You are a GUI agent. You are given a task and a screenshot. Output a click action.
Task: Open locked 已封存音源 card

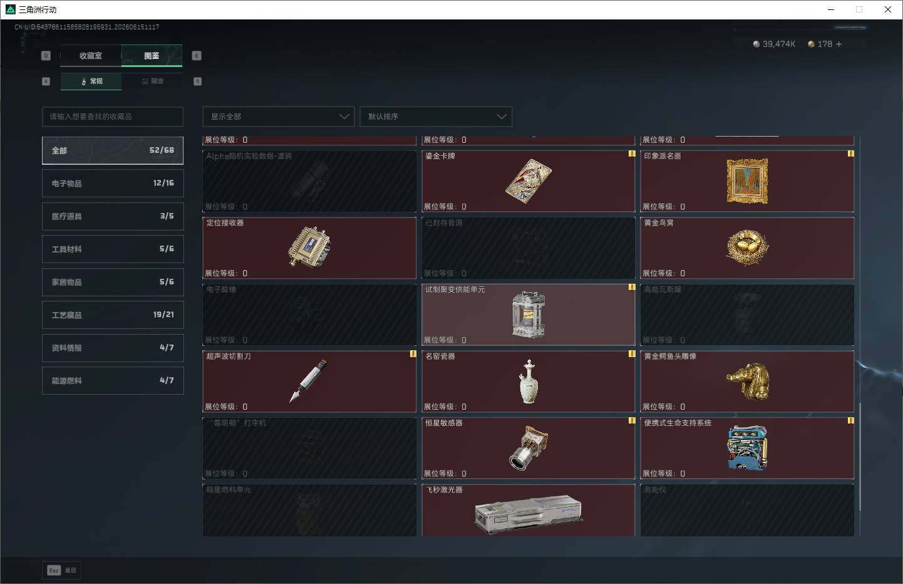[529, 248]
